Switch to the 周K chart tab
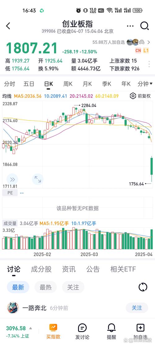The image size is (155, 346). (x=68, y=84)
